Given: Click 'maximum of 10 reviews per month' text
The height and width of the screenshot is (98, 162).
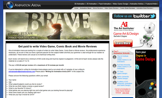Looking at the screenshot, I should pos(51,65).
